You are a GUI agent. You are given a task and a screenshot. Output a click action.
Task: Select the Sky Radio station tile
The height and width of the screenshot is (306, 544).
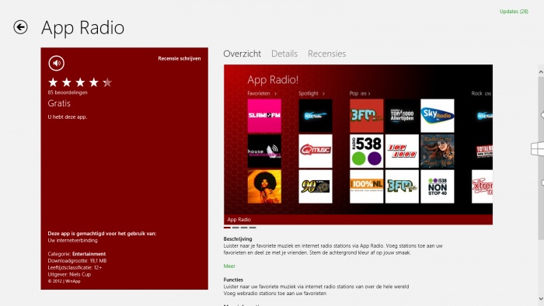click(437, 116)
